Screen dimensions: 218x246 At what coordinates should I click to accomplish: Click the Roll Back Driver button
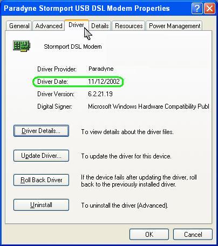(41, 180)
